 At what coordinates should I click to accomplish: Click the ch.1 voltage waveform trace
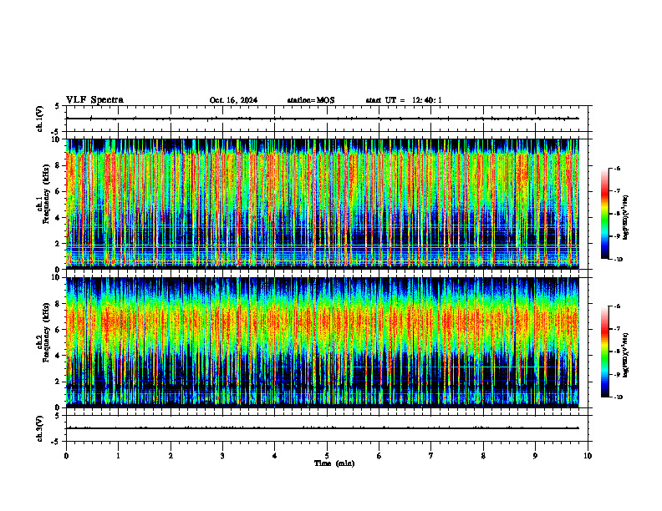tap(323, 119)
